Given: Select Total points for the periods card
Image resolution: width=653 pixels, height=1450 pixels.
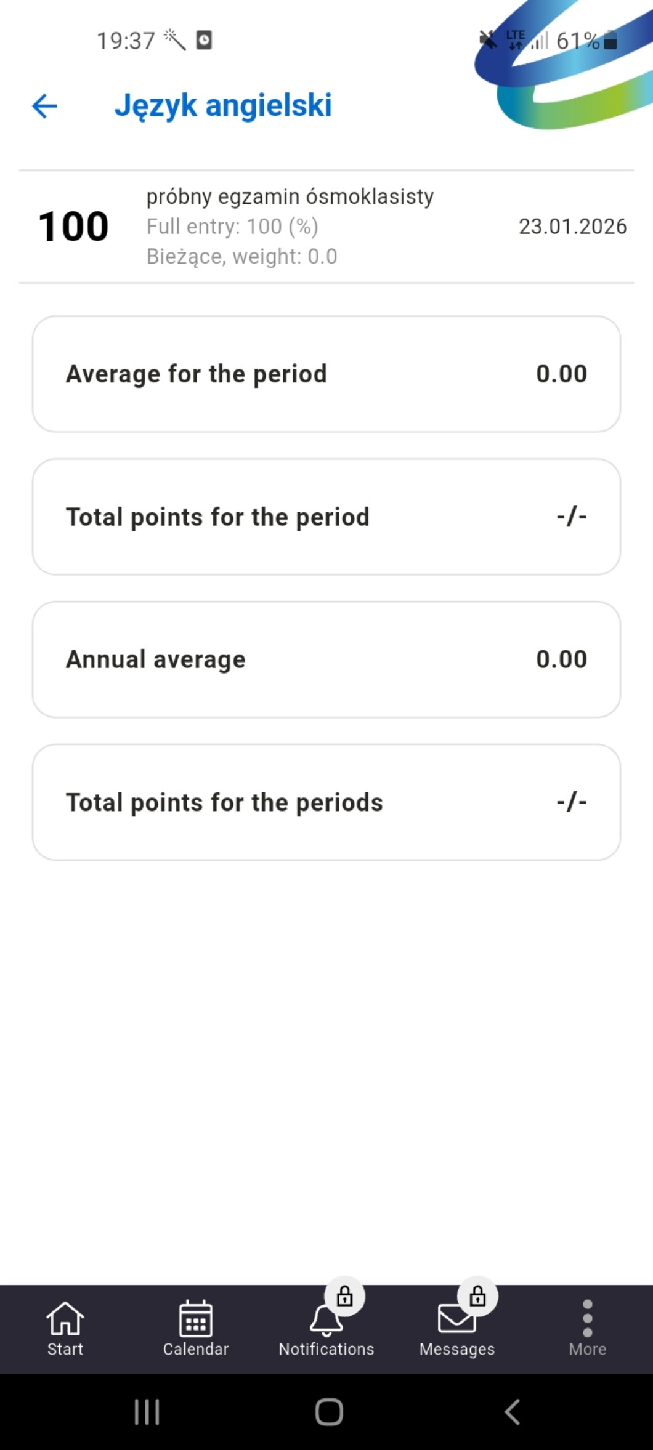Looking at the screenshot, I should (x=326, y=802).
